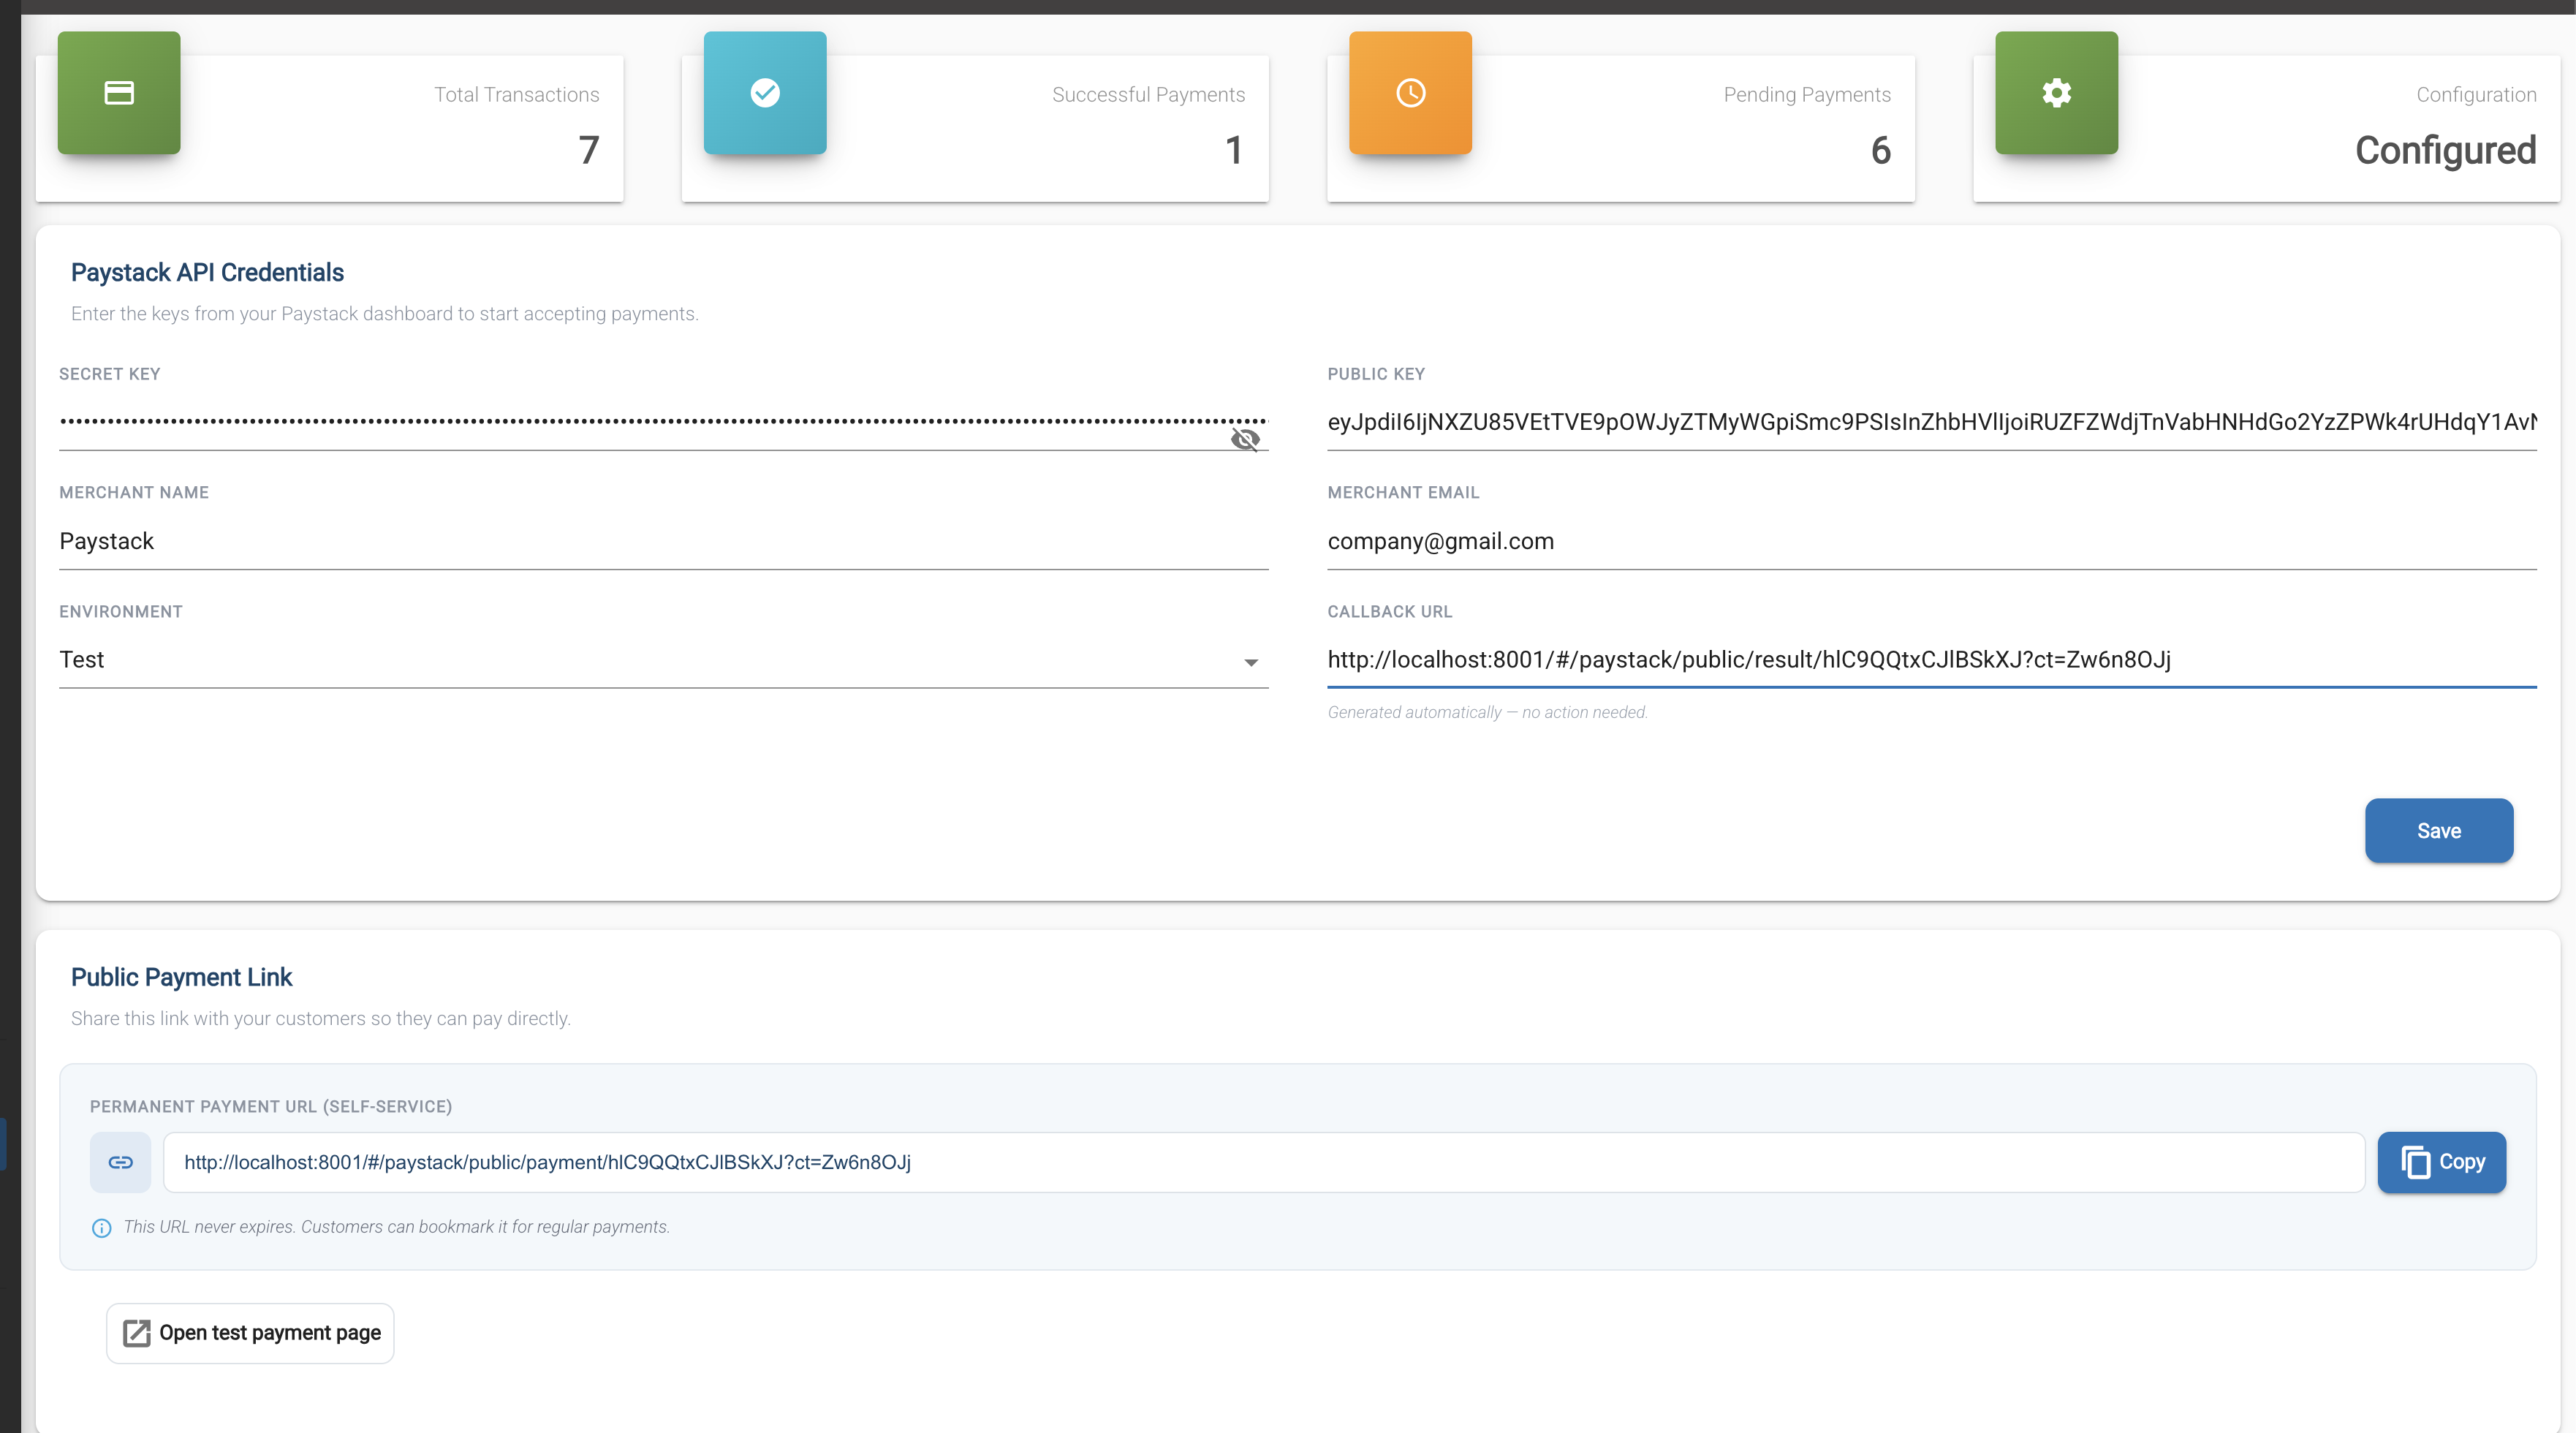Click the Public Payment Link heading
Image resolution: width=2576 pixels, height=1433 pixels.
pyautogui.click(x=181, y=977)
